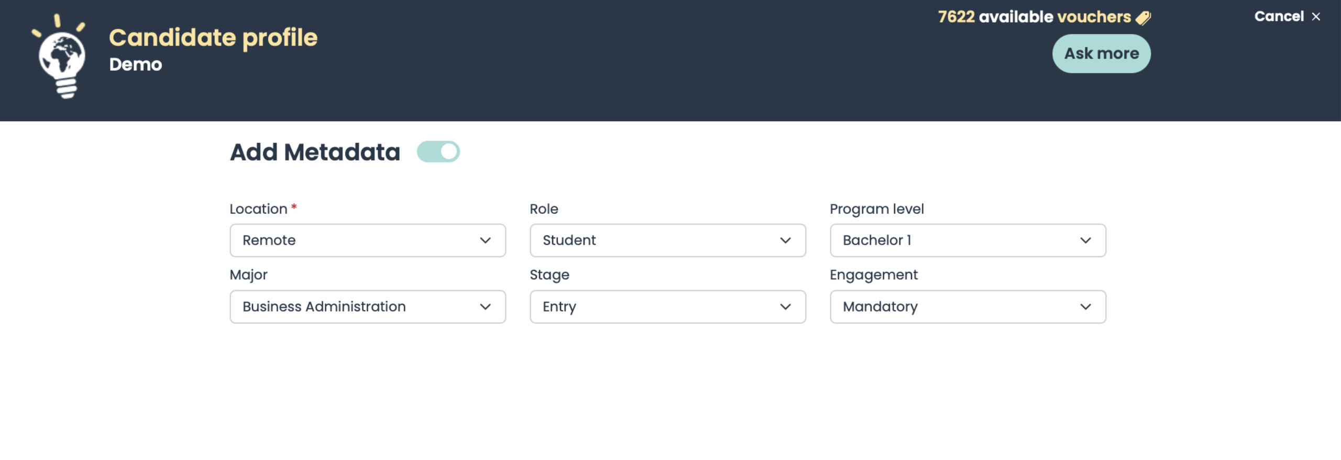This screenshot has width=1341, height=460.
Task: Click the chevron arrow in Stage field
Action: pyautogui.click(x=785, y=307)
